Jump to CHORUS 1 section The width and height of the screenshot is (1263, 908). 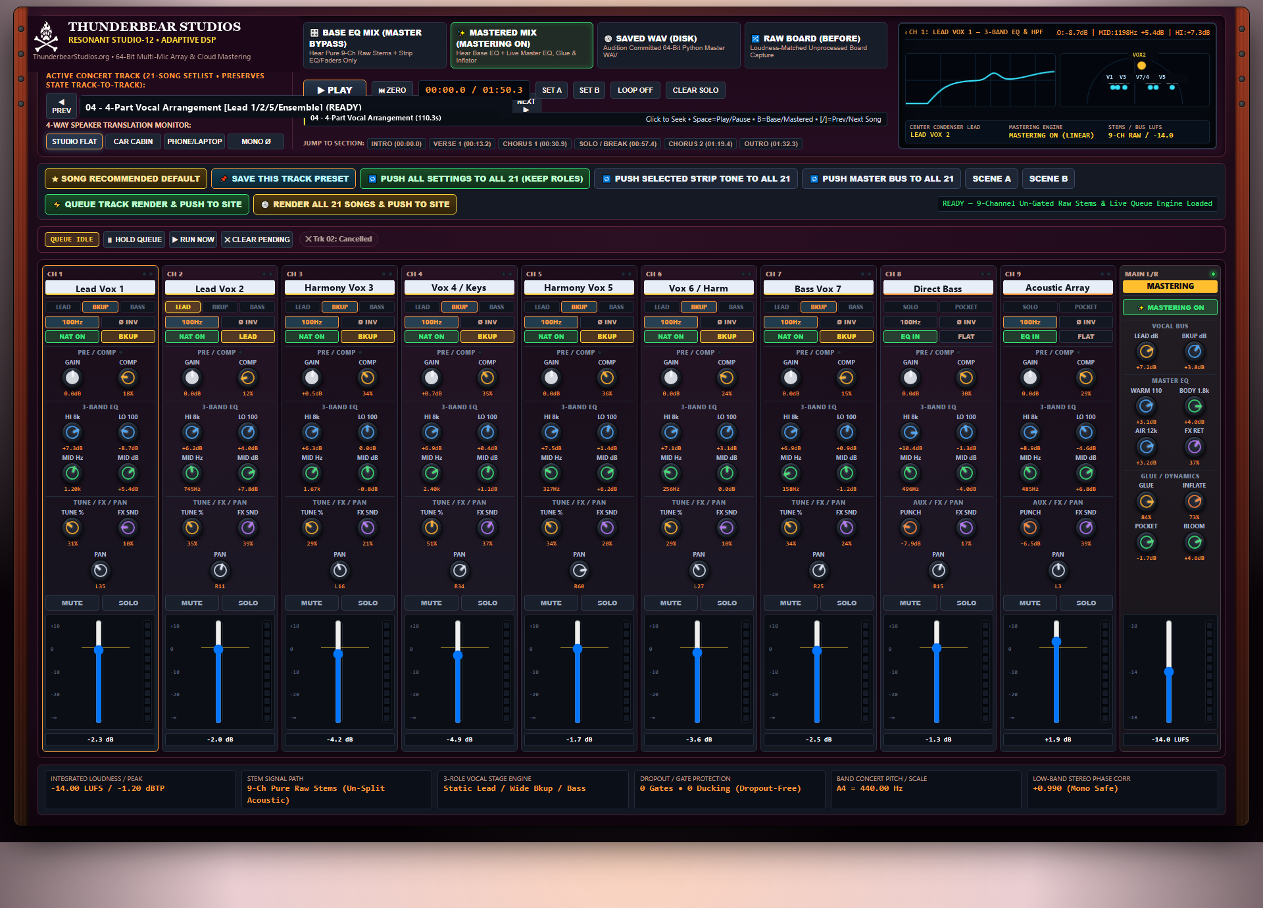[535, 143]
